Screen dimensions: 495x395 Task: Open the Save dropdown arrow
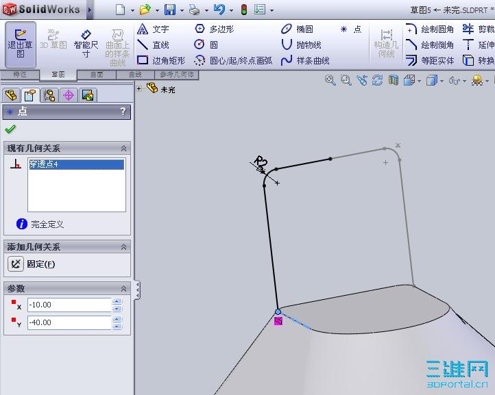coord(182,11)
